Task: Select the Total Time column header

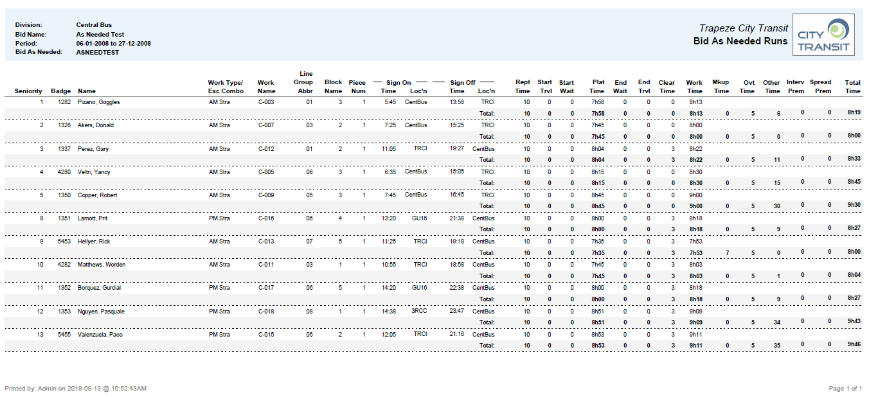Action: coord(852,86)
